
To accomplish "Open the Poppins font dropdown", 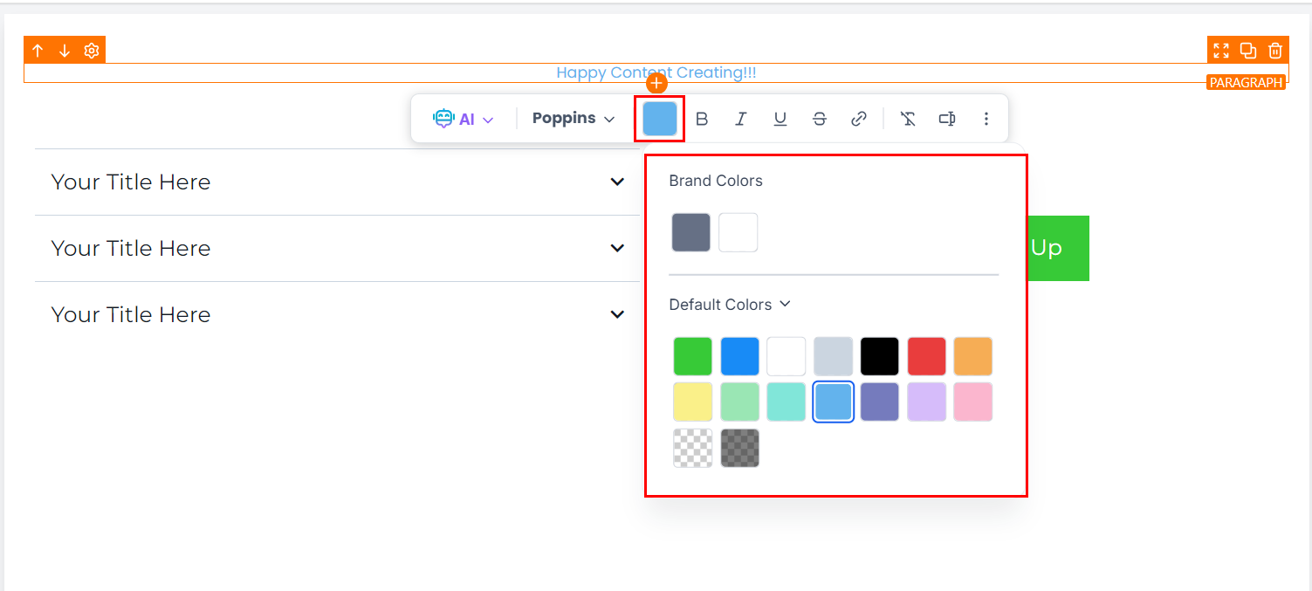I will 574,119.
